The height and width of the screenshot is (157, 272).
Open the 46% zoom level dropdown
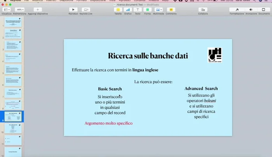(19, 10)
